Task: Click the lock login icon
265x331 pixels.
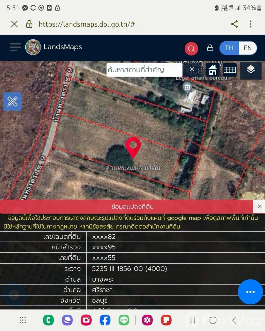Action: point(210,48)
